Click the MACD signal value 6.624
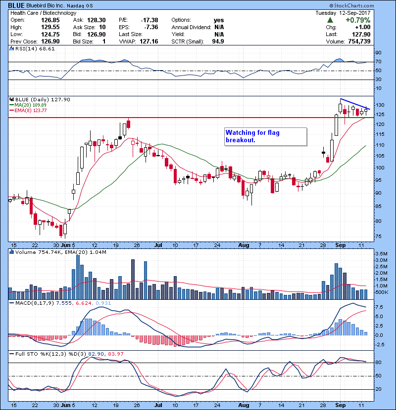 coord(84,303)
